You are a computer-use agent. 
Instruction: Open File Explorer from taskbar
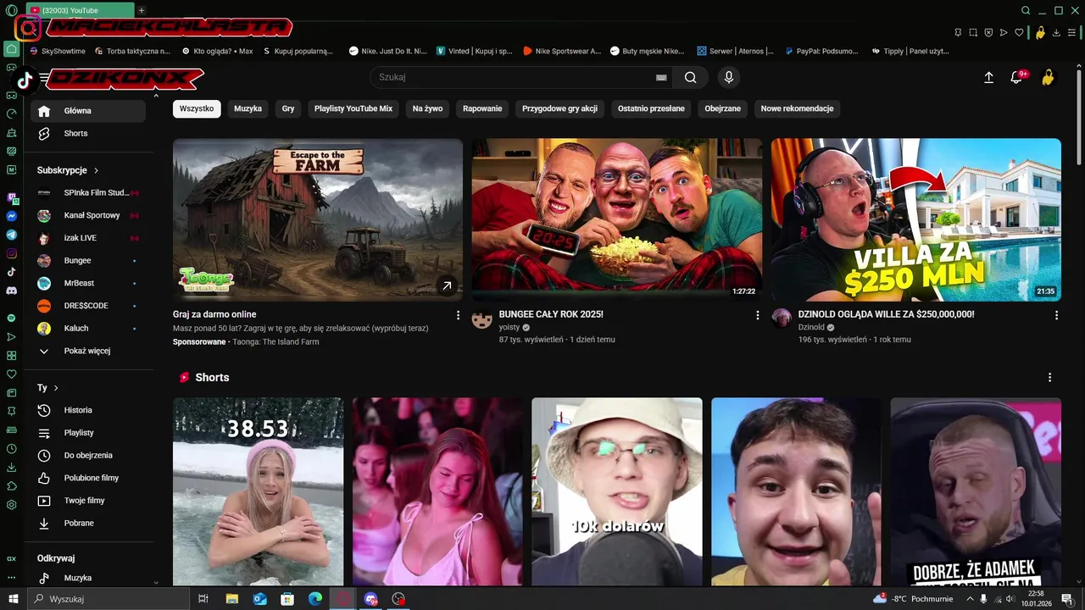point(231,599)
